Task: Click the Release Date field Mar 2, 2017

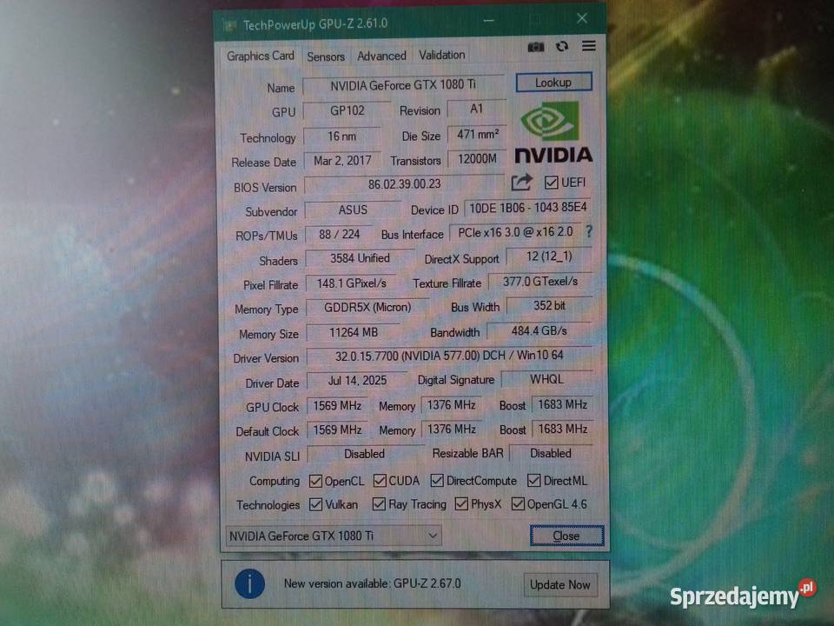Action: click(342, 161)
